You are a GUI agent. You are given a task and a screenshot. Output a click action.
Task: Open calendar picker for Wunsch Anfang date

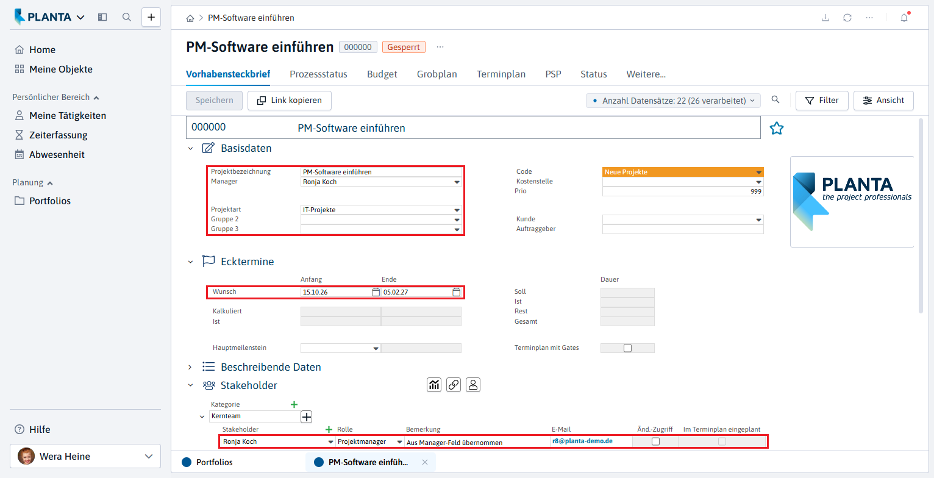point(376,292)
